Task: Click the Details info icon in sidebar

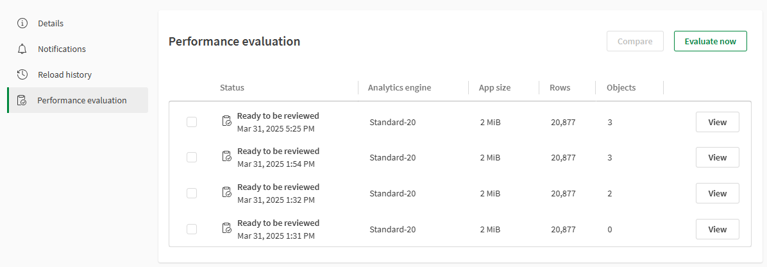Action: click(22, 23)
